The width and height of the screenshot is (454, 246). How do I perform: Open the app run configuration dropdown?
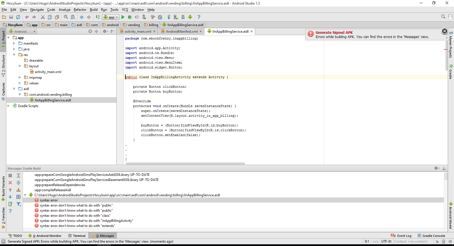tap(111, 17)
